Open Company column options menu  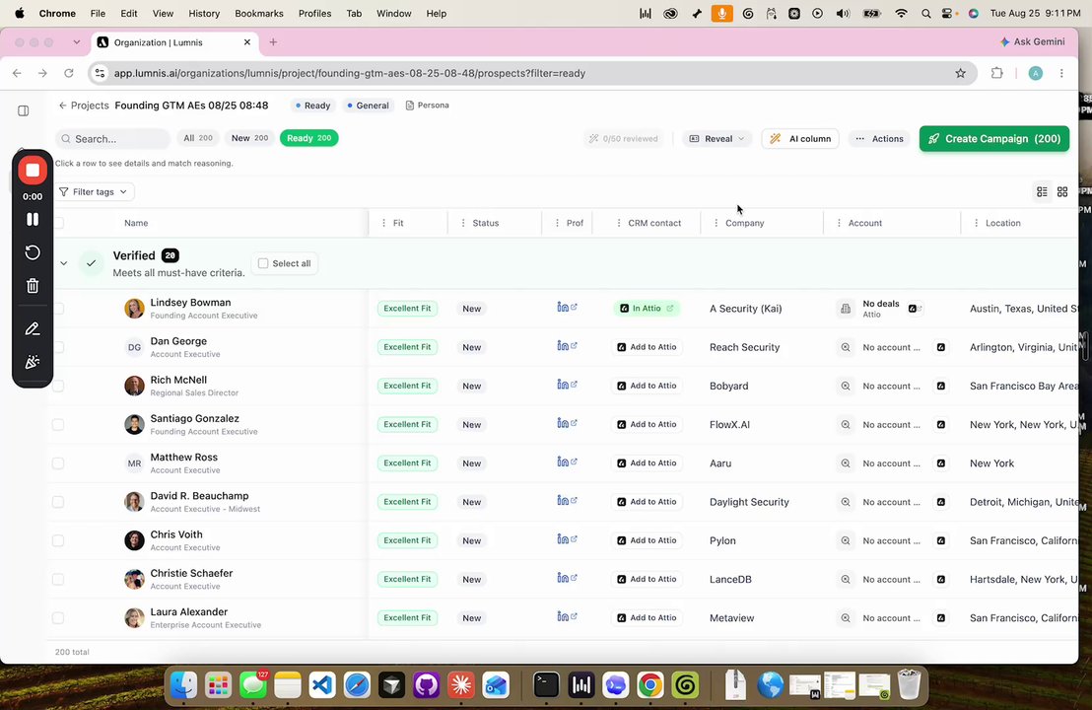coord(716,223)
